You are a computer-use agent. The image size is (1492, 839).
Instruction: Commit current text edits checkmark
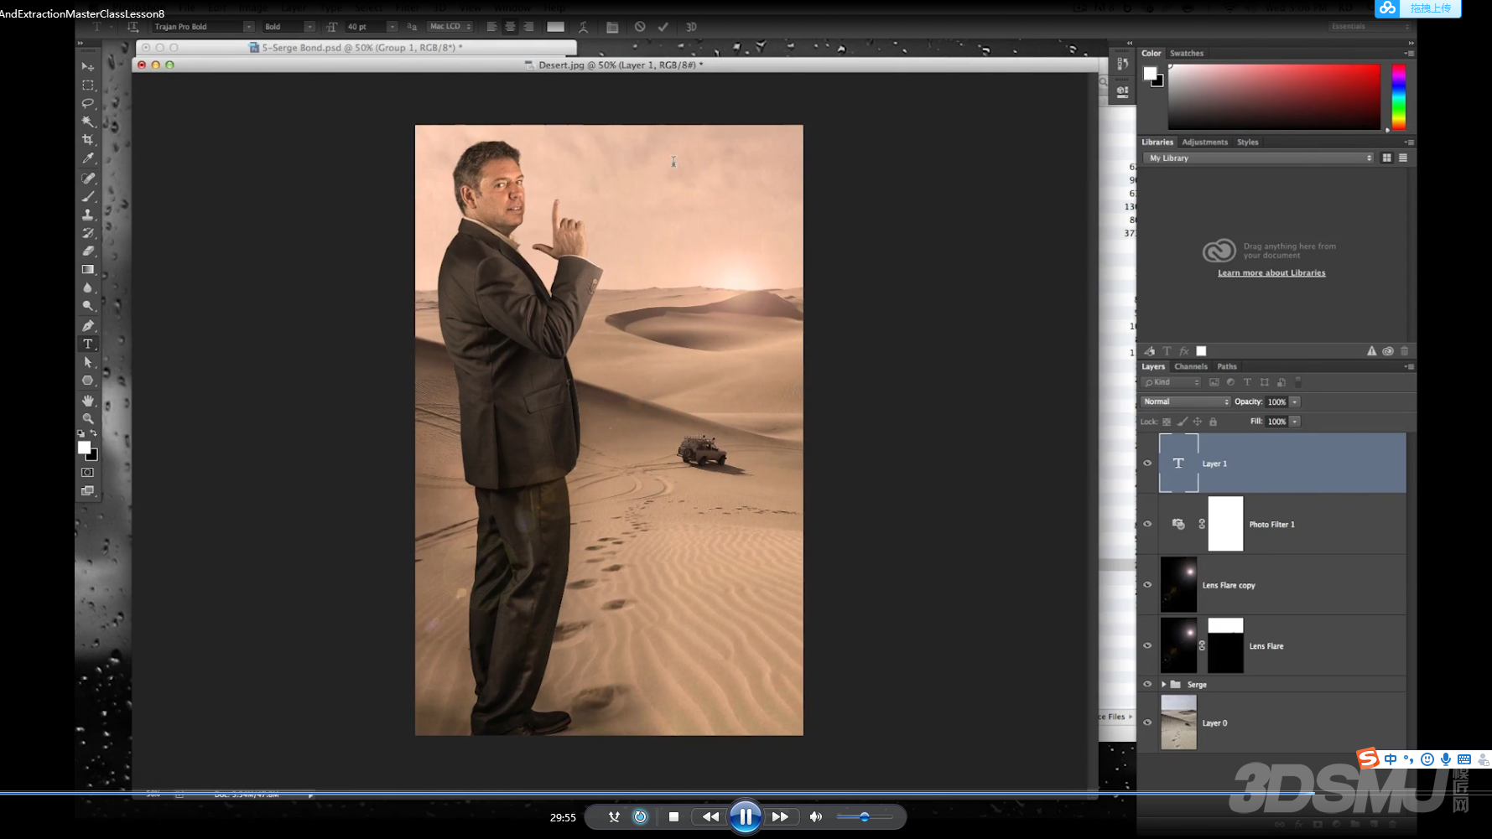tap(663, 27)
